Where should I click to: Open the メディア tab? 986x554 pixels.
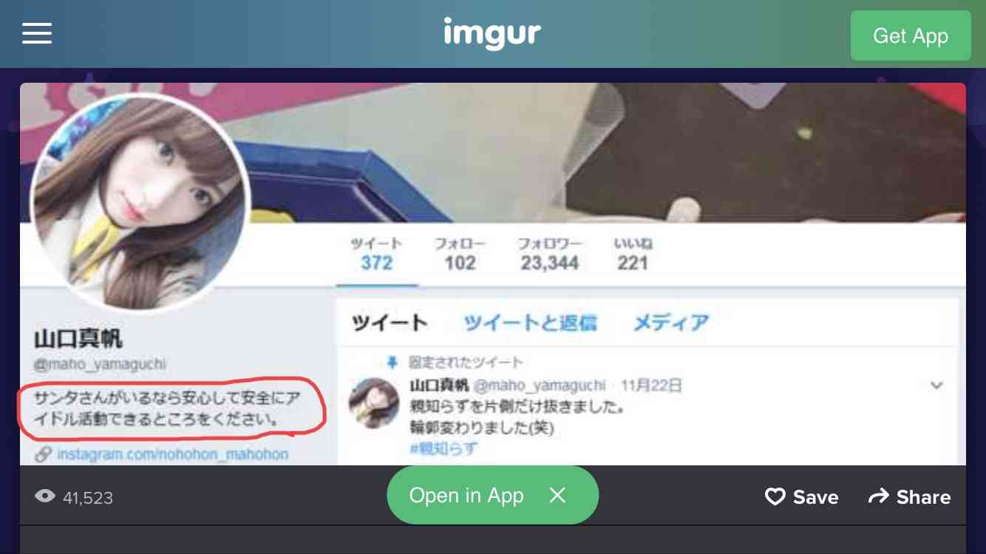[x=671, y=323]
